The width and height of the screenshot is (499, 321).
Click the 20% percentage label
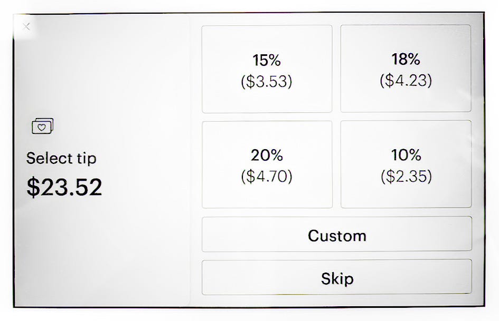coord(267,155)
